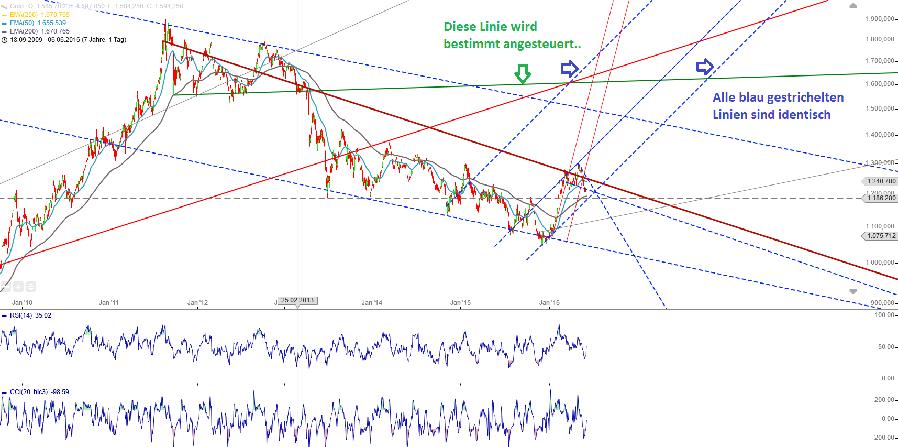The width and height of the screenshot is (898, 447).
Task: Click the down-triangle icon near the 900,000 label
Action: (853, 291)
